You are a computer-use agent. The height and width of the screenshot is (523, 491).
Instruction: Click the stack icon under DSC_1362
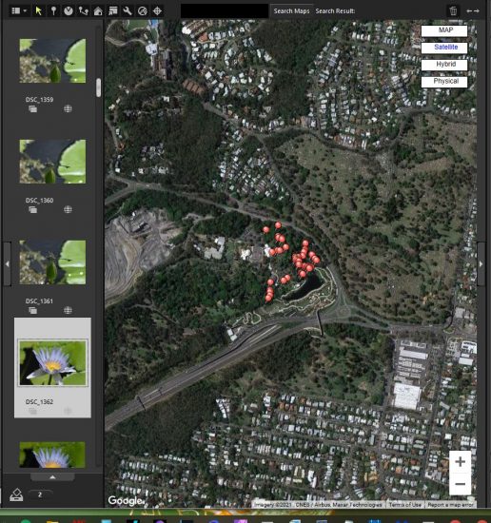(x=32, y=411)
